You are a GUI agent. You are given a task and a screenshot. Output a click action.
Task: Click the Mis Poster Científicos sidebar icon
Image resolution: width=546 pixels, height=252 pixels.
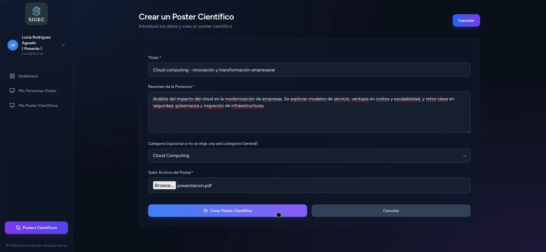12,105
